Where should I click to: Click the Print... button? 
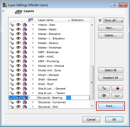coord(111,106)
